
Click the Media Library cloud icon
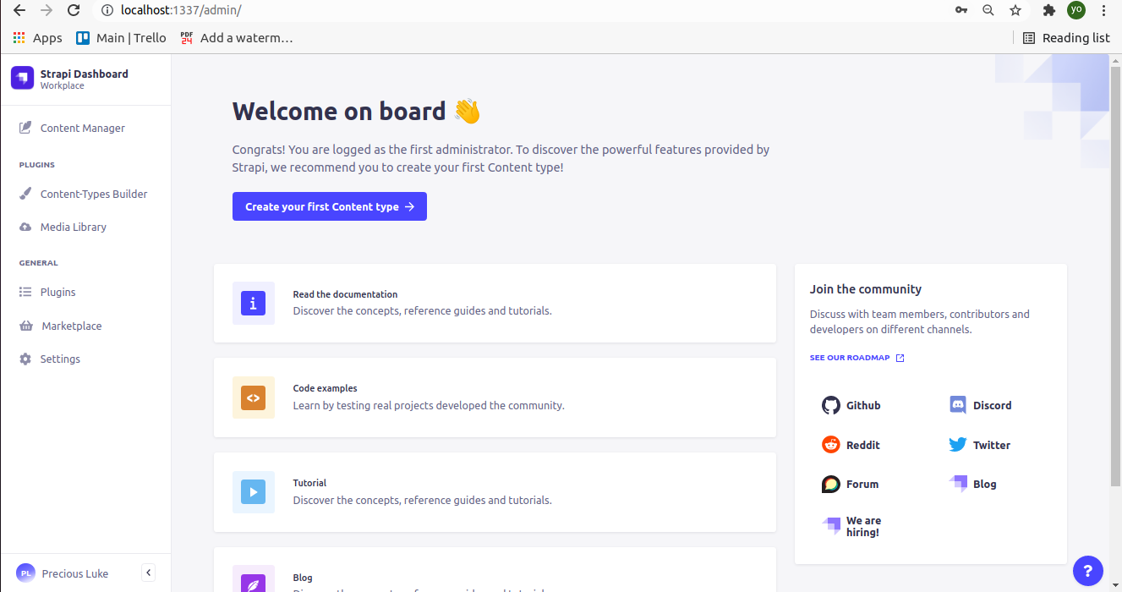point(25,227)
